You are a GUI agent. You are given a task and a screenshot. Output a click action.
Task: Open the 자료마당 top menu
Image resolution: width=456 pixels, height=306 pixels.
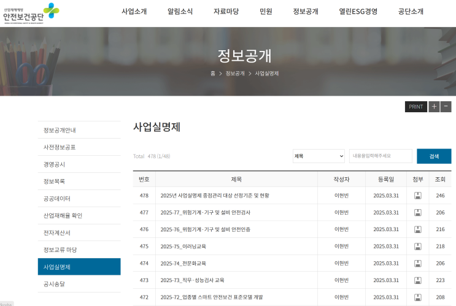[226, 11]
